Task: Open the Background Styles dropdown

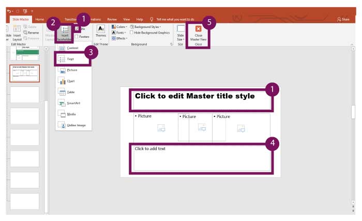Action: coord(145,27)
